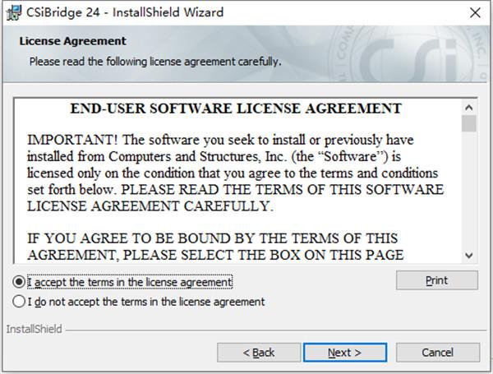Screen dimensions: 493x374
Task: Click 'Please read the following license agreement carefully'
Action: (x=155, y=62)
